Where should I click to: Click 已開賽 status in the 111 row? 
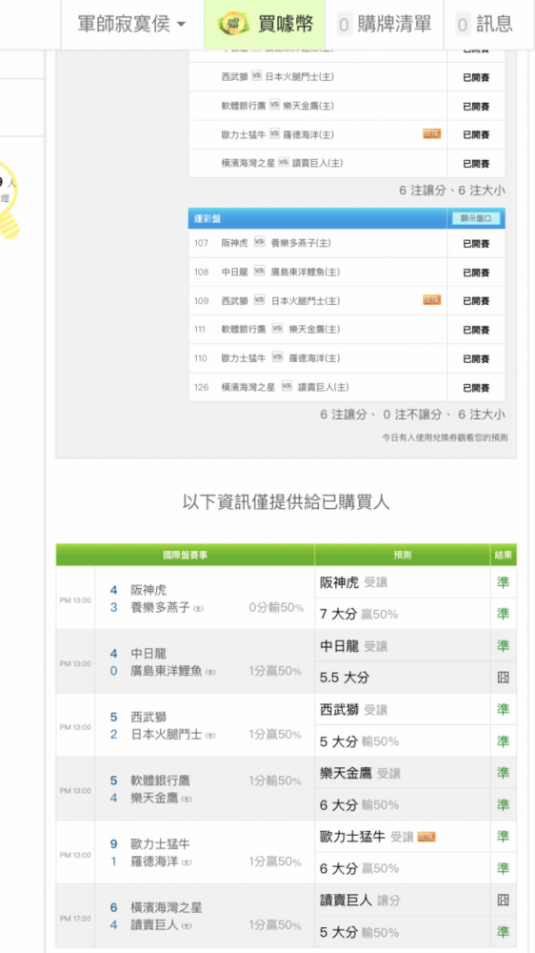point(476,330)
